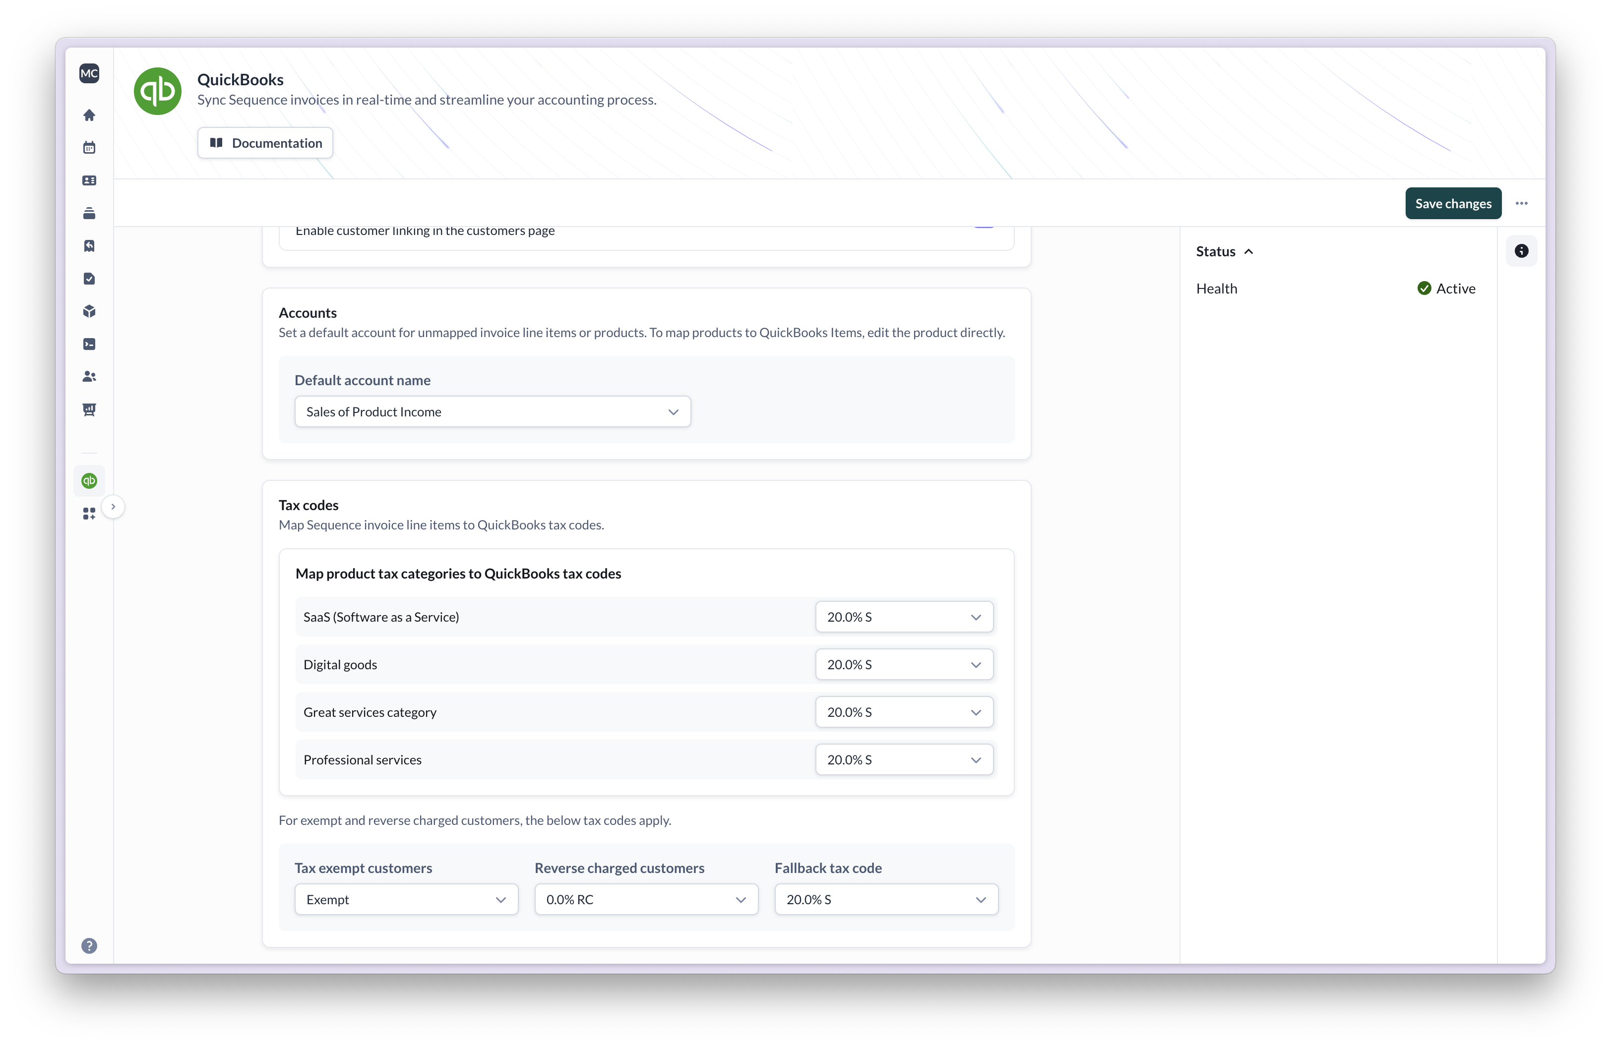Open the contacts address-book icon
This screenshot has width=1611, height=1047.
coord(89,180)
